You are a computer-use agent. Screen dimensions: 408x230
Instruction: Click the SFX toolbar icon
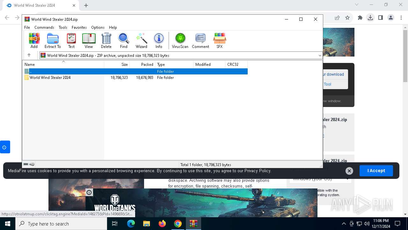pos(220,41)
